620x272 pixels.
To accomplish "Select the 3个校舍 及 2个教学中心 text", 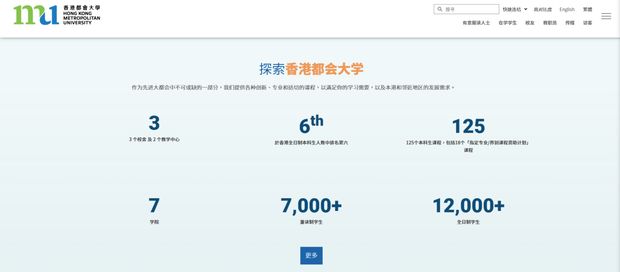I will 155,139.
